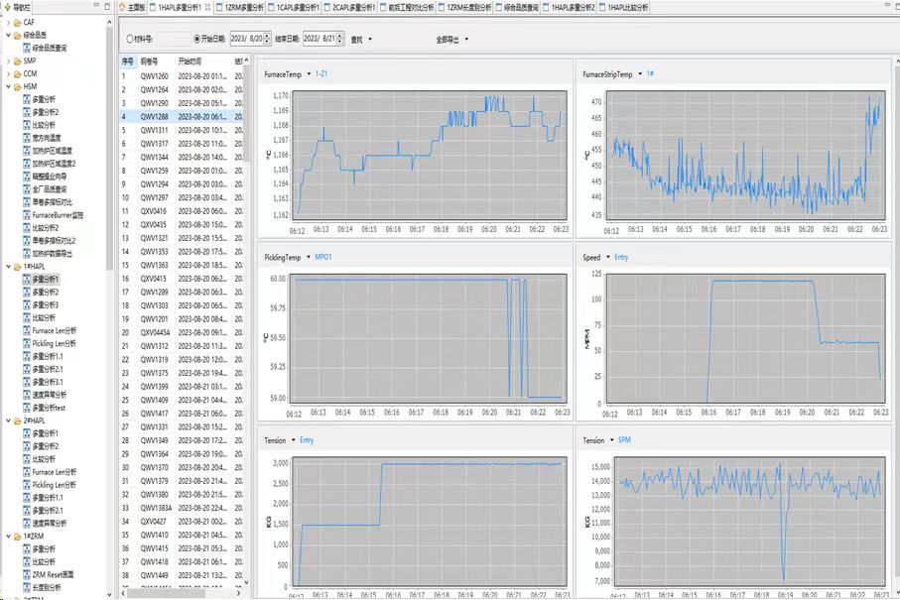900x600 pixels.
Task: Switch to the 1ZRM长度别分析 tab
Action: pos(464,8)
